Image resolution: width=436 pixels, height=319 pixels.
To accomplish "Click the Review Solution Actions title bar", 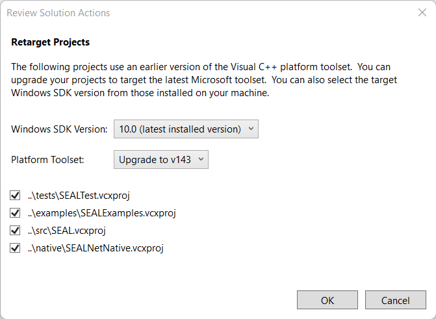I will [x=195, y=12].
